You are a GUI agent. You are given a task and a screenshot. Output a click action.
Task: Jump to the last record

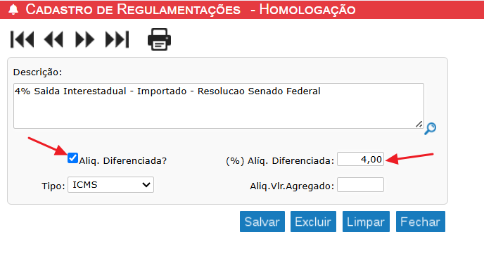coord(117,39)
